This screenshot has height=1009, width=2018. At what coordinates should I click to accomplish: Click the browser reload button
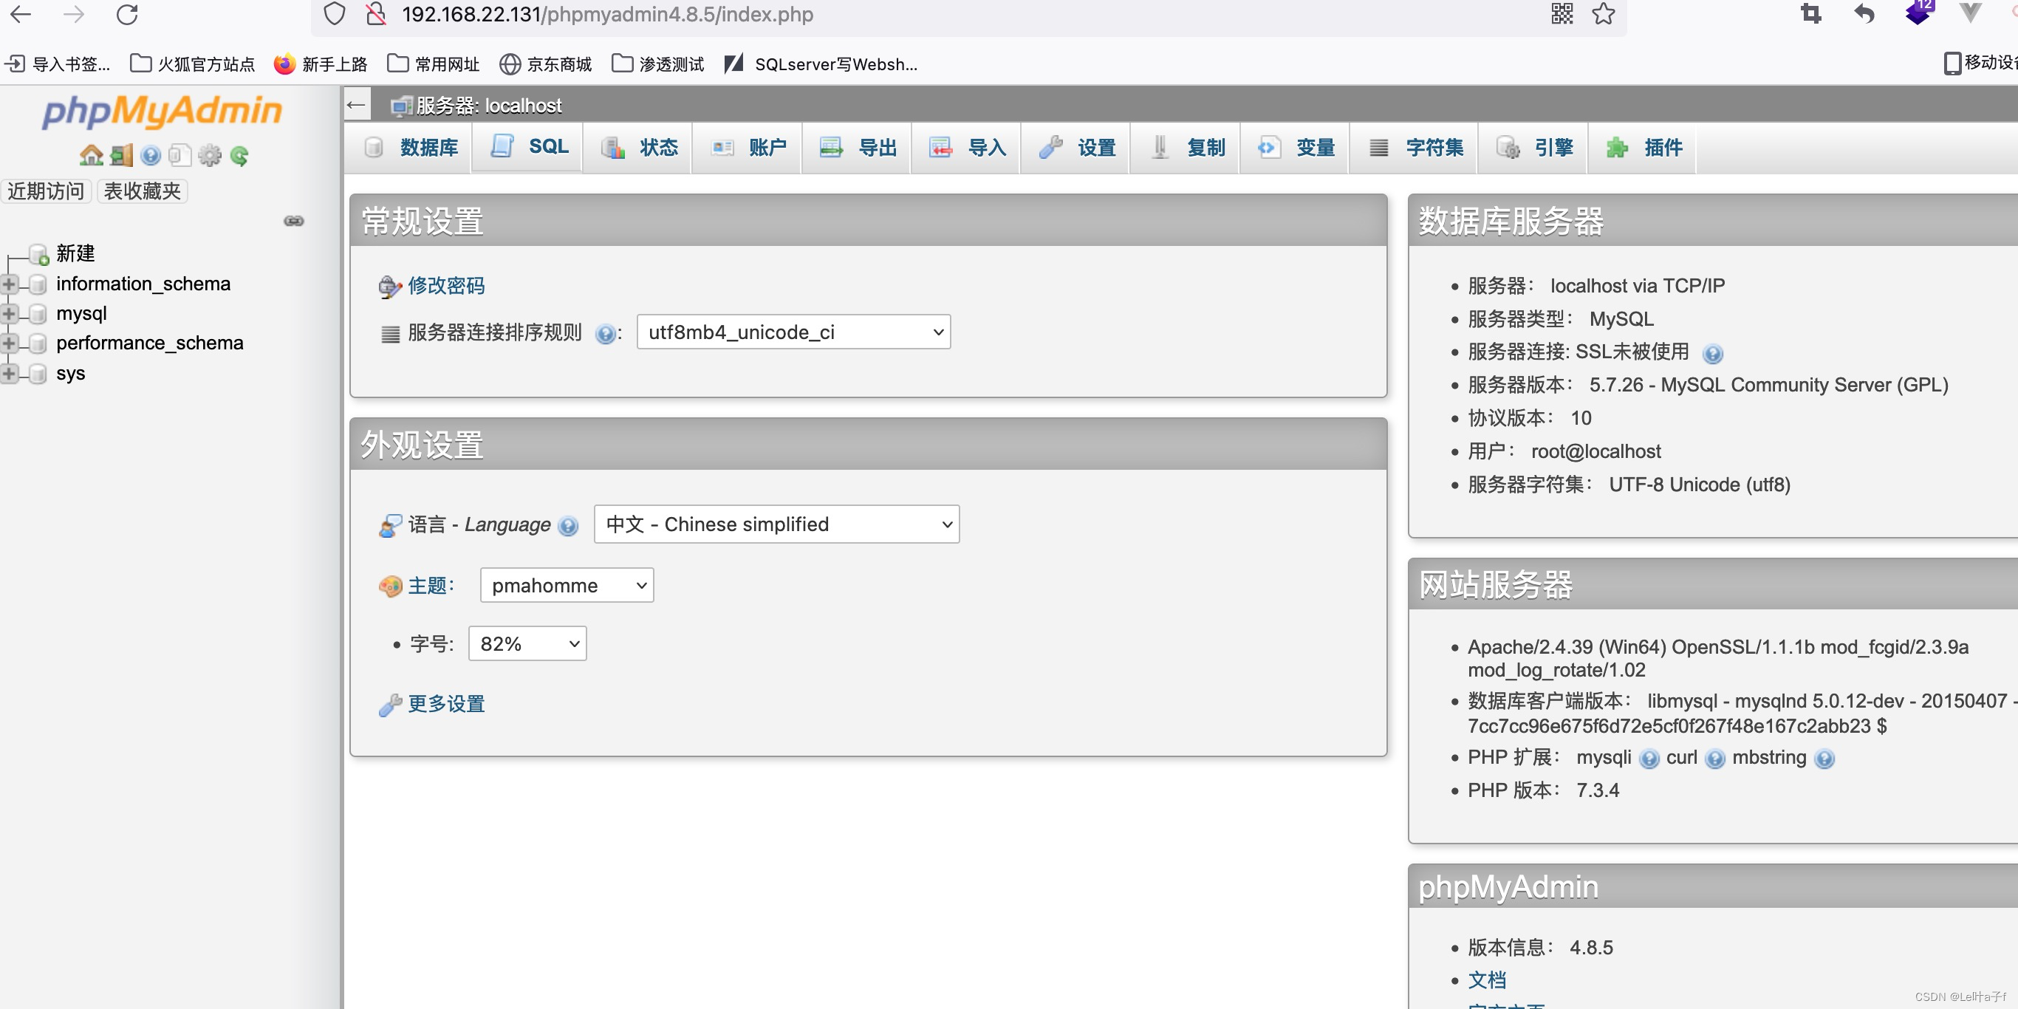pyautogui.click(x=127, y=14)
